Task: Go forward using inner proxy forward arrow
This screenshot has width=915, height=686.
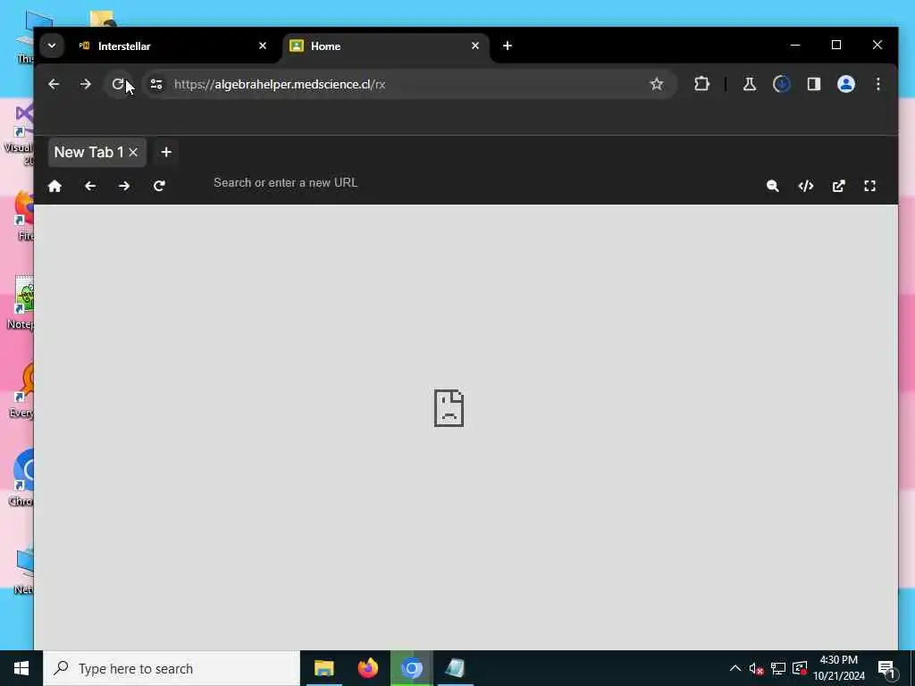Action: 124,186
